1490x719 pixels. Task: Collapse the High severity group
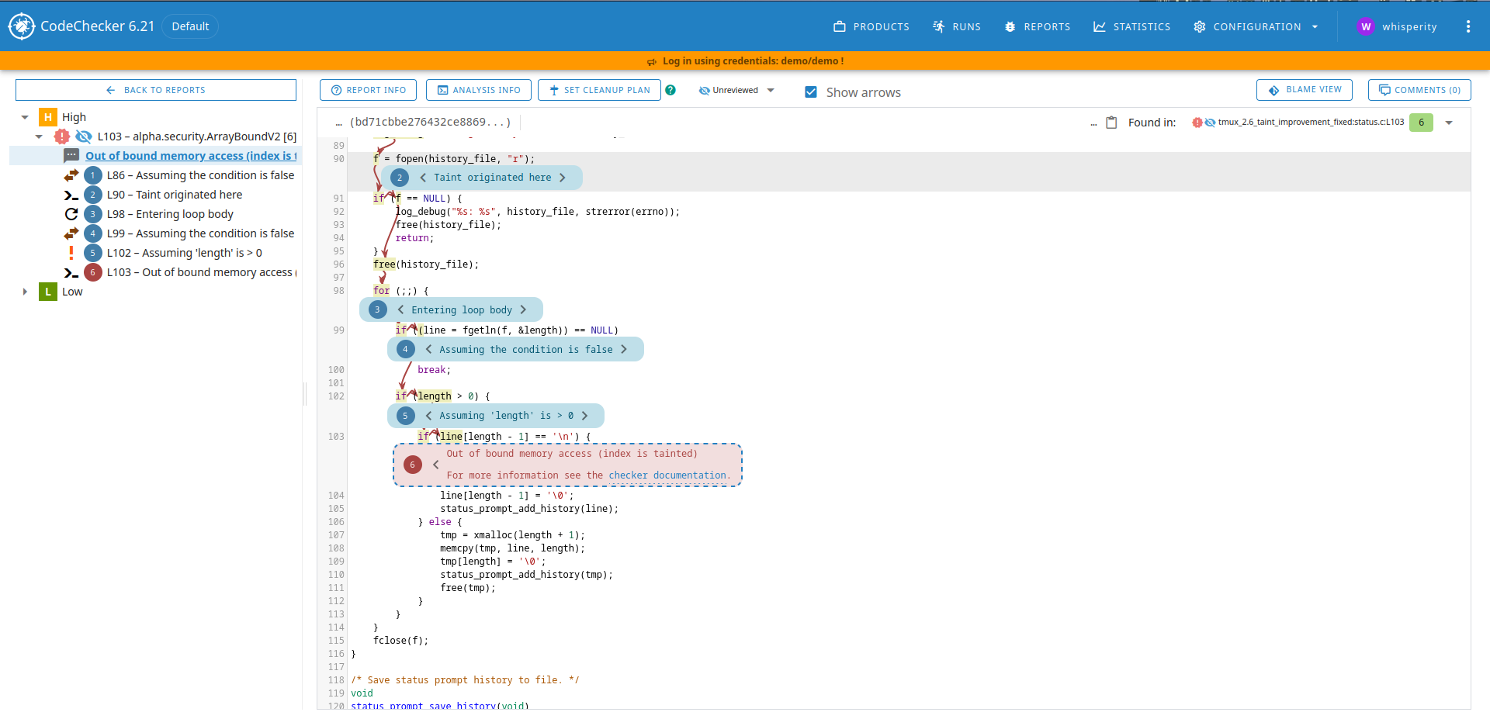(24, 116)
